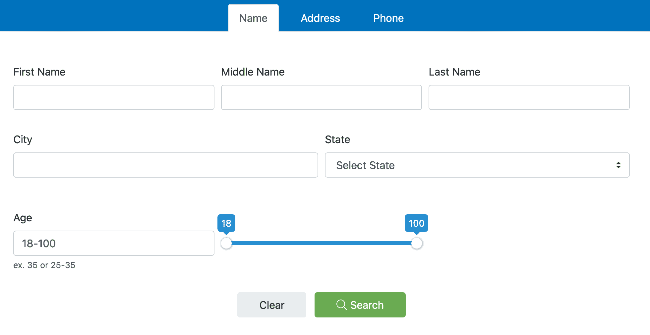Screen dimensions: 650x335
Task: Click inside the Last Name field
Action: pos(529,97)
